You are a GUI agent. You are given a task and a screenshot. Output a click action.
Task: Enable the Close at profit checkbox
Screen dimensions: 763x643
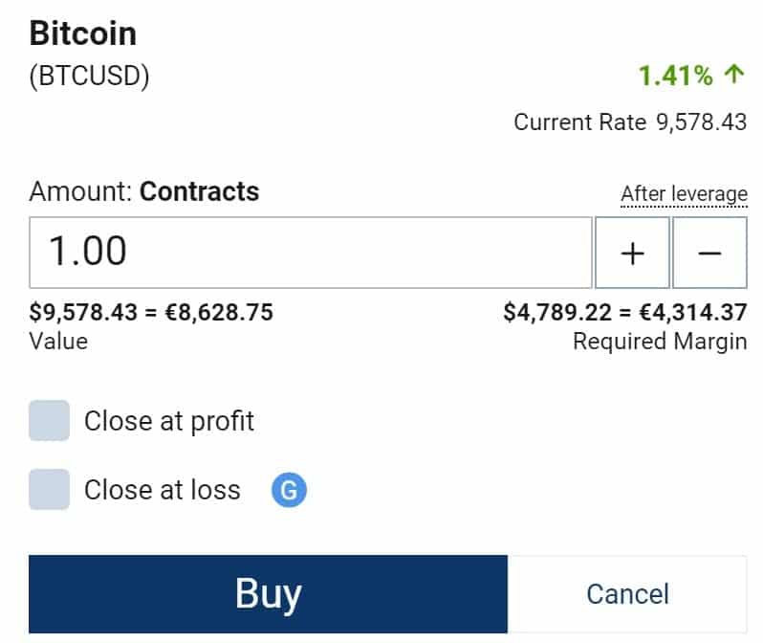tap(49, 420)
